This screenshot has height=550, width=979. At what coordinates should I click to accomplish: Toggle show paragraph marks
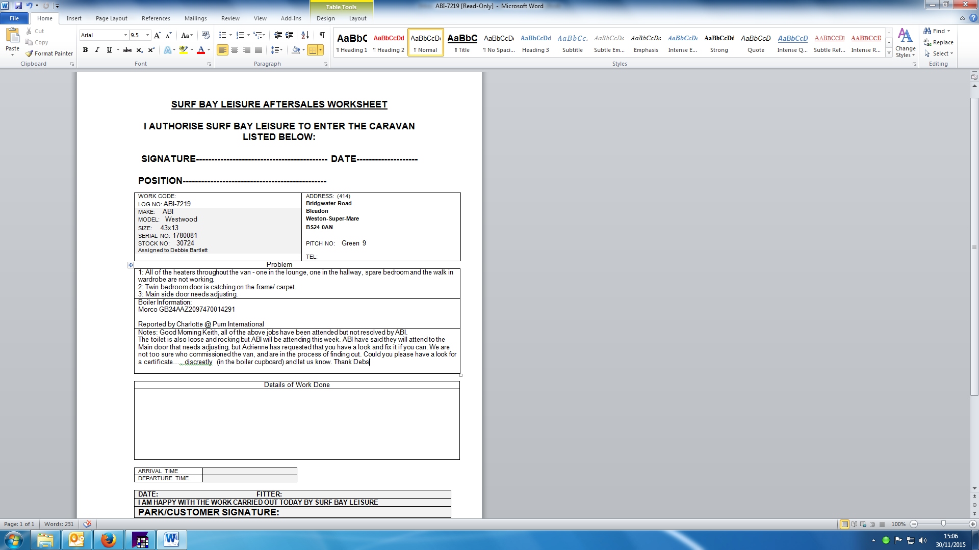[322, 35]
